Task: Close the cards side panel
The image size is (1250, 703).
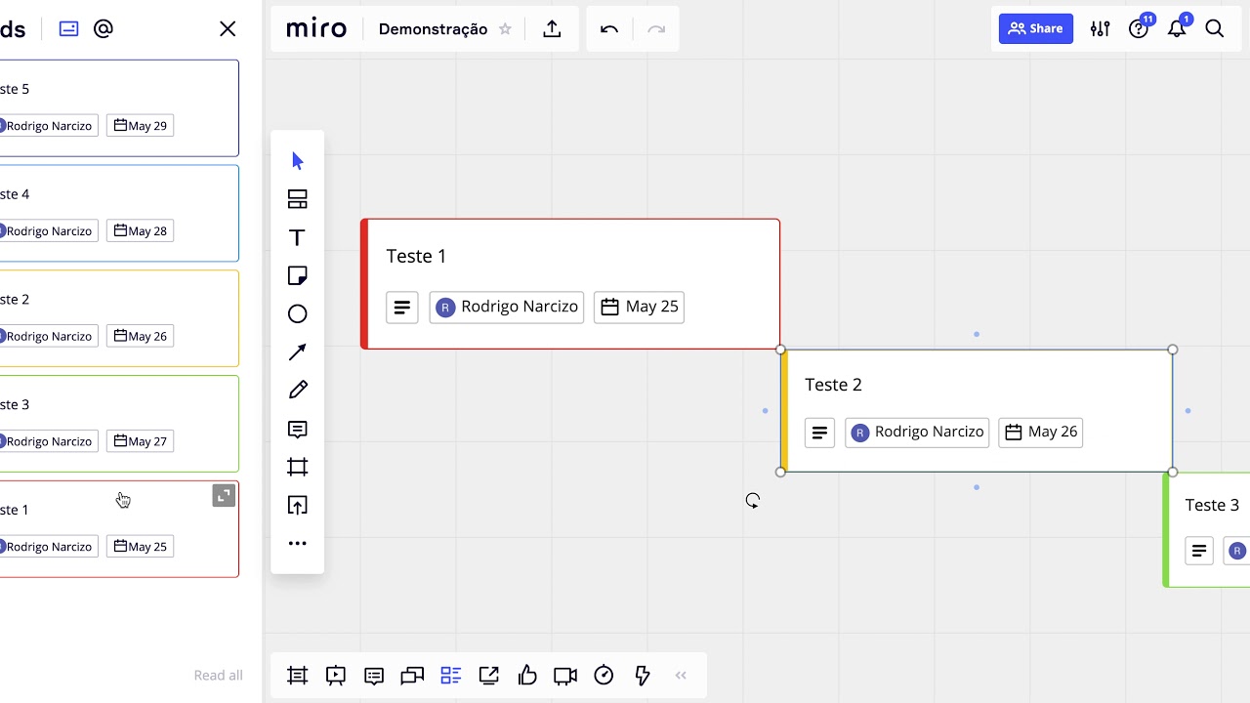Action: [228, 29]
